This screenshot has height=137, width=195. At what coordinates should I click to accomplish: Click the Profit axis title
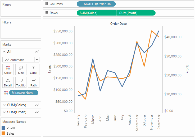(x=187, y=69)
